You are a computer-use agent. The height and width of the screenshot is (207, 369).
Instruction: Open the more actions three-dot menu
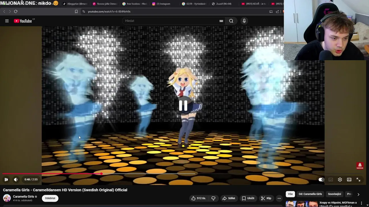[x=279, y=198]
